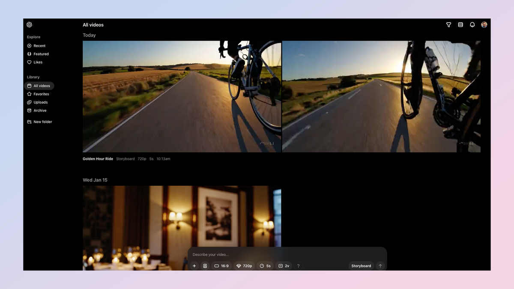Toggle Storyboard mode in the composer
The image size is (514, 289).
point(361,265)
